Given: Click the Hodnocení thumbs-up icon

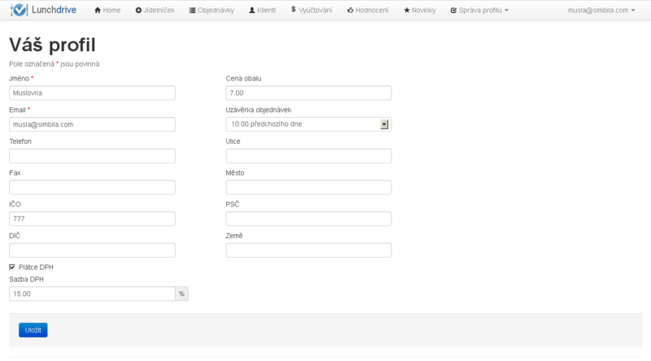Looking at the screenshot, I should (x=350, y=11).
